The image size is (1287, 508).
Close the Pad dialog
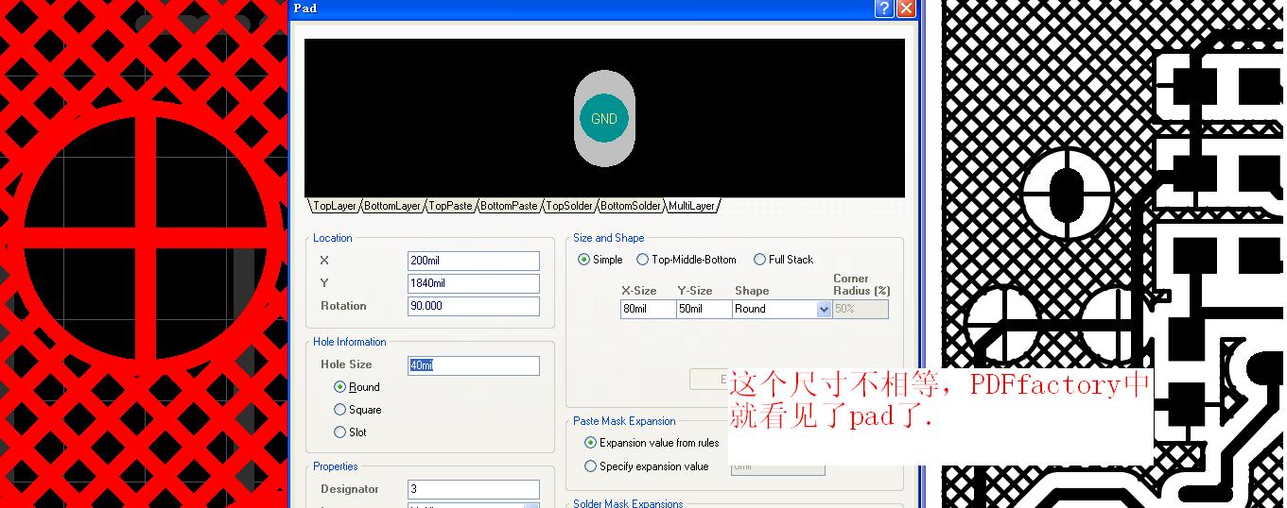tap(906, 8)
